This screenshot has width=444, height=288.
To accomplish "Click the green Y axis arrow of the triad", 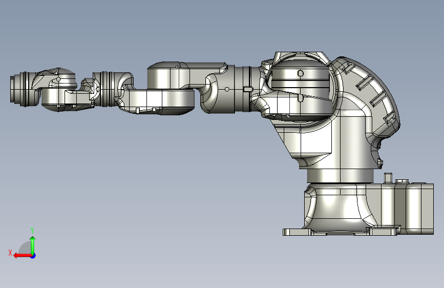I will coord(33,245).
